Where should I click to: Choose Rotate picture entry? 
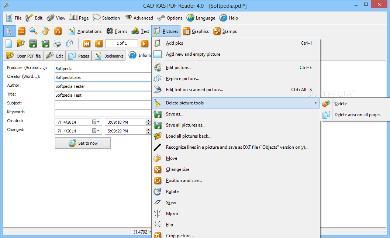point(236,192)
